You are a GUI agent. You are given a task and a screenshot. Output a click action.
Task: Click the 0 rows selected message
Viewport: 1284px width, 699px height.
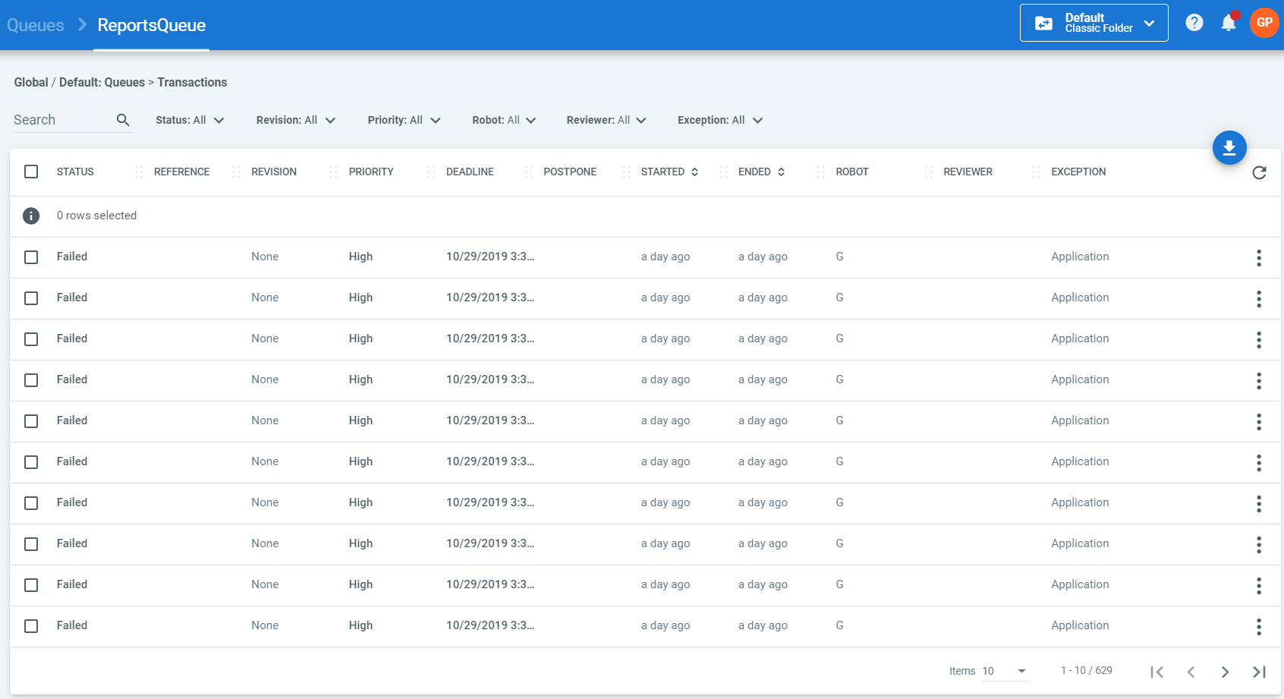[96, 216]
